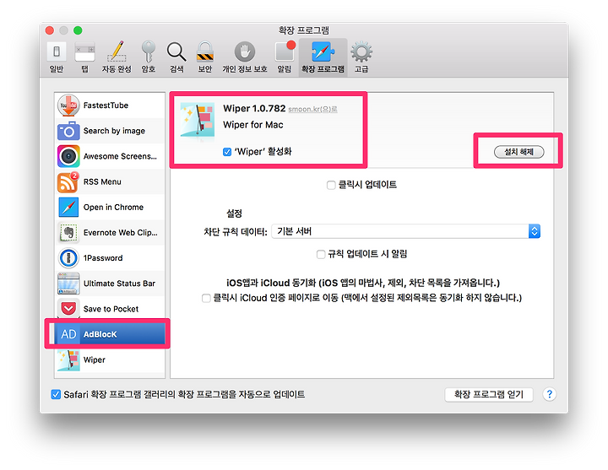Select the 'Open in Chrome' row text

pos(113,208)
